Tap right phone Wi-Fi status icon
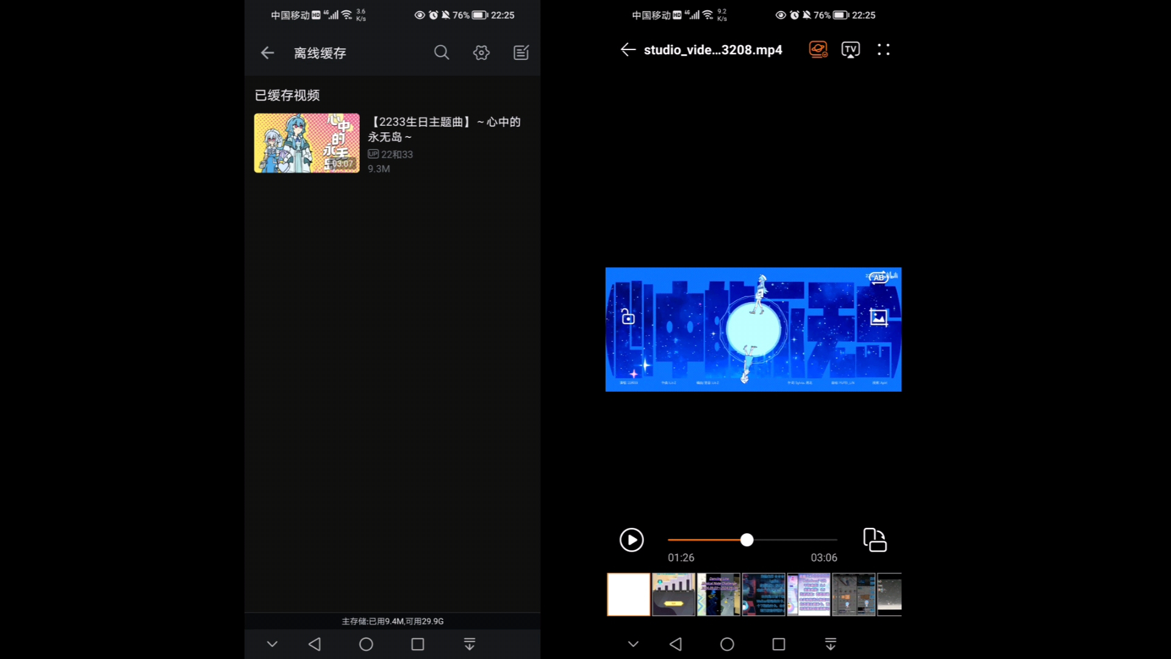1171x659 pixels. click(x=707, y=15)
